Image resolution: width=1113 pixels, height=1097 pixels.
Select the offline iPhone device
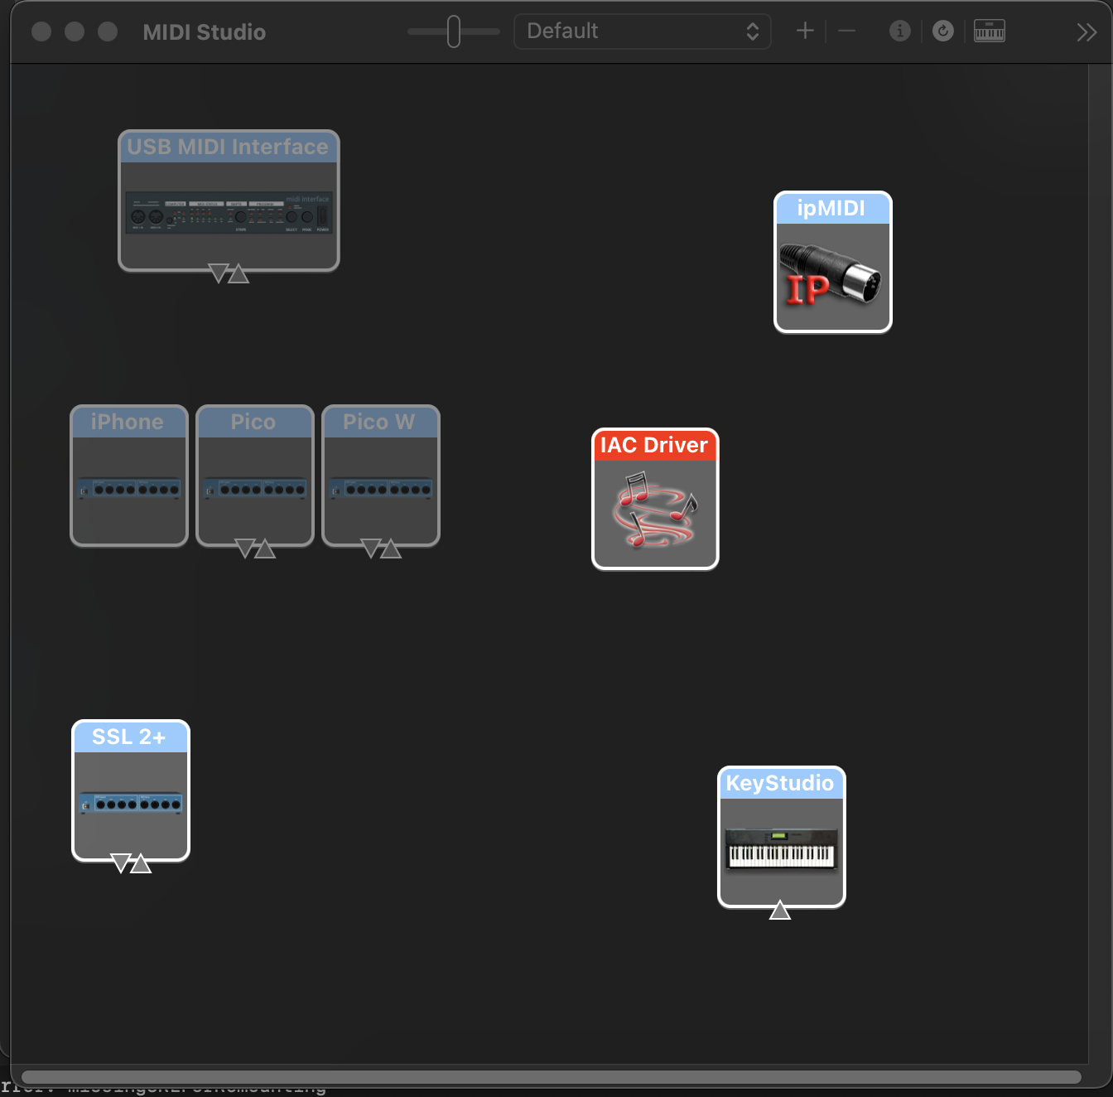coord(129,476)
